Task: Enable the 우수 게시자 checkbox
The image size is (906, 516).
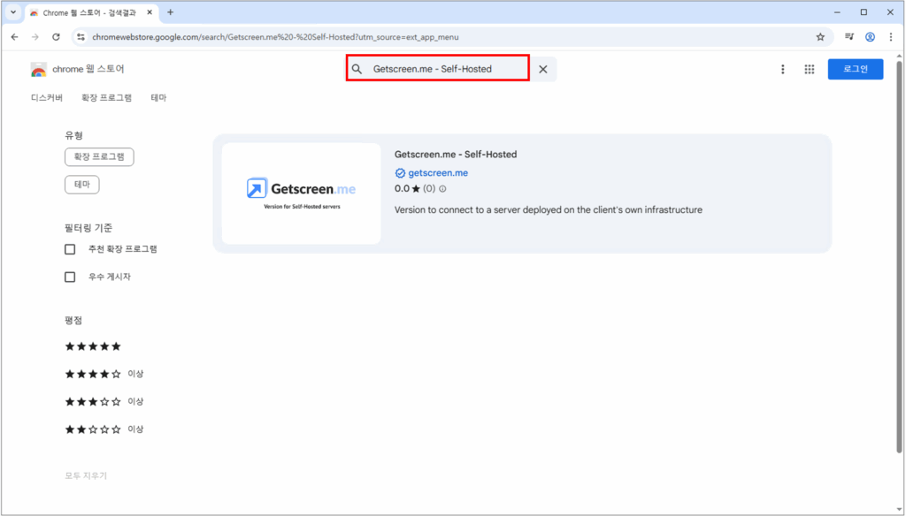Action: 70,277
